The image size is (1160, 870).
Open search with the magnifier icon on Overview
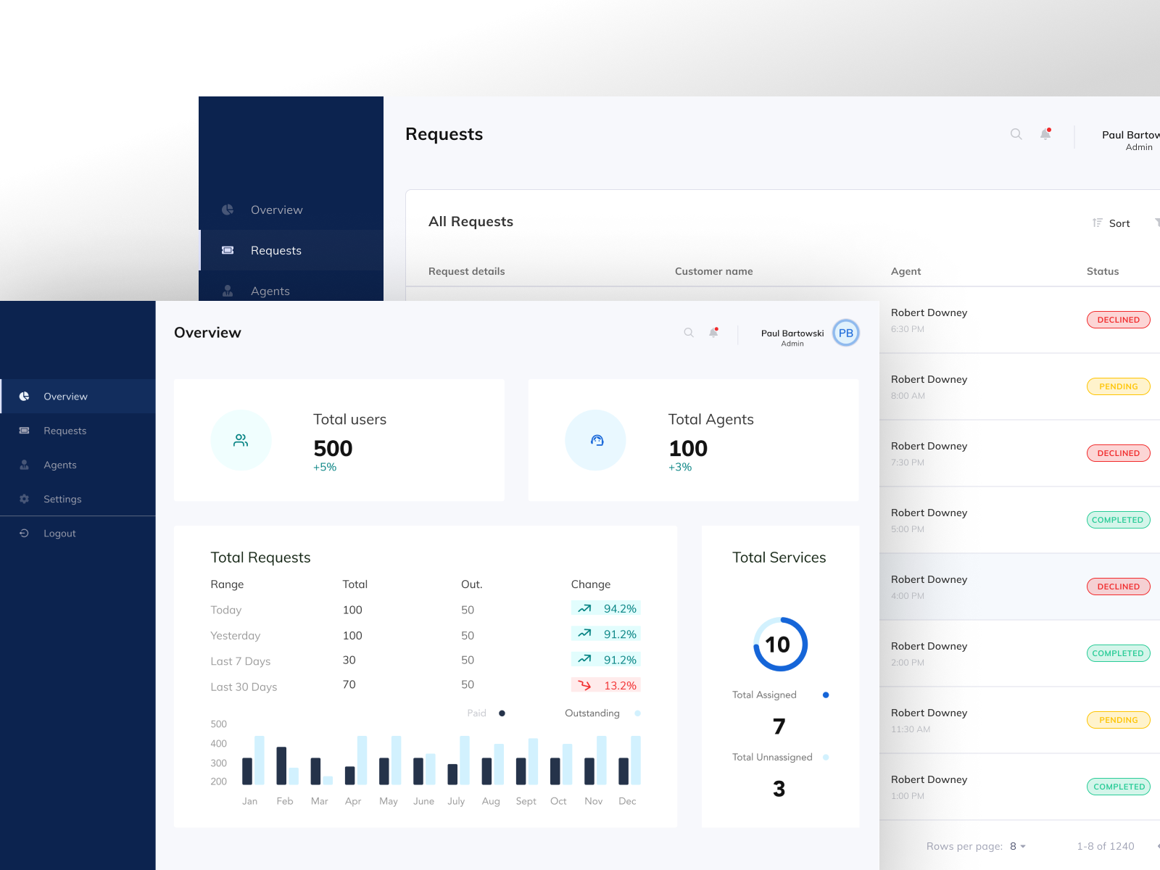point(688,333)
